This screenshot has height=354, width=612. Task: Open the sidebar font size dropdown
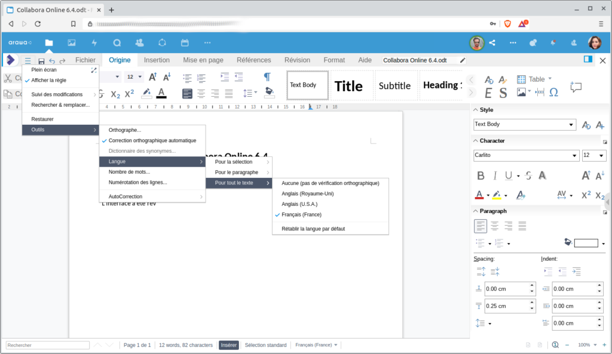coord(601,156)
